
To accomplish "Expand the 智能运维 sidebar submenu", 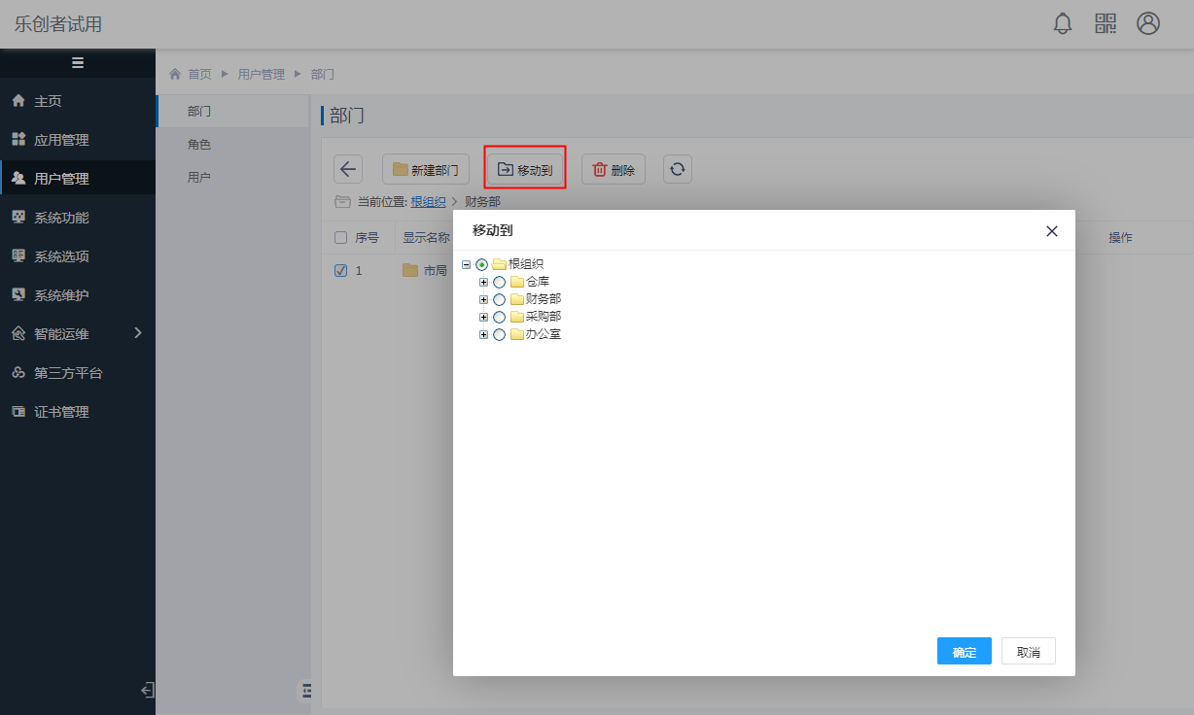I will [x=137, y=333].
